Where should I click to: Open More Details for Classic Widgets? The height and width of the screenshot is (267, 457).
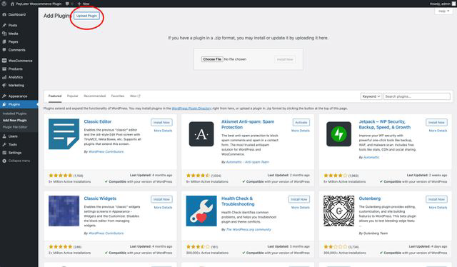pos(163,208)
